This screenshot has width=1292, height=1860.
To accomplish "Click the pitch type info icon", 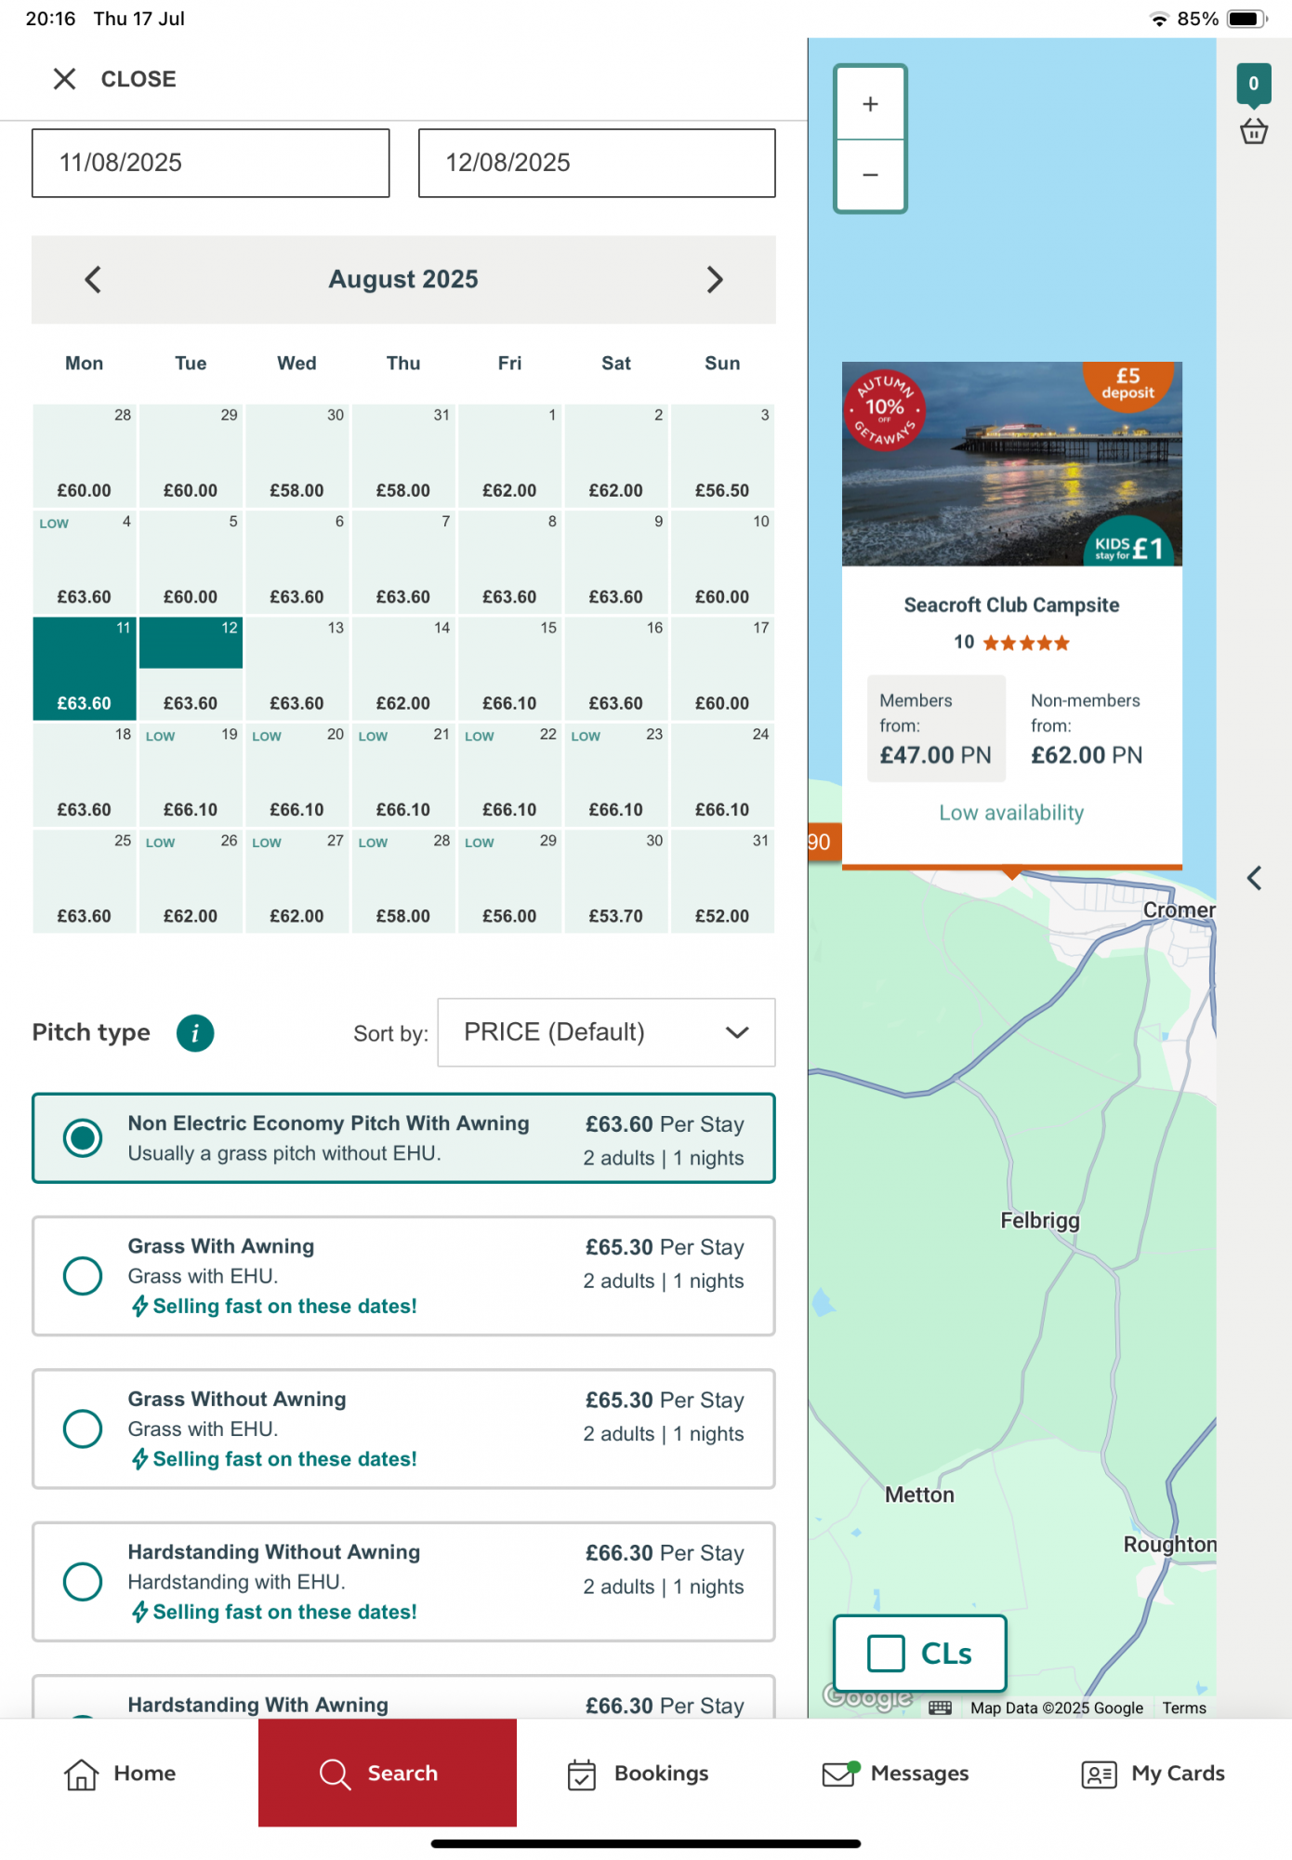I will point(195,1033).
